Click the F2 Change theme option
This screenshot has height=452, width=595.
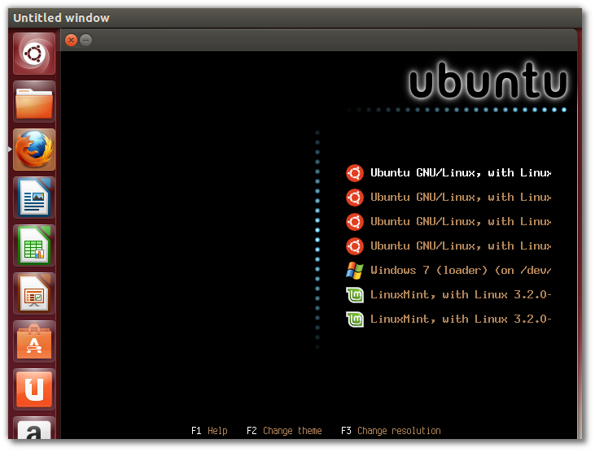(x=284, y=431)
